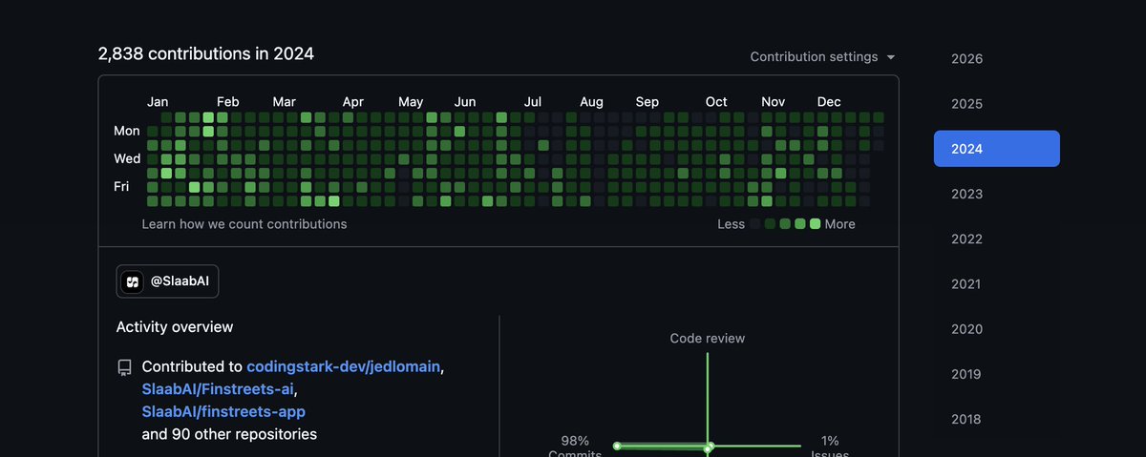Screen dimensions: 1146x457
Task: Open the Contribution settings dropdown
Action: point(822,57)
